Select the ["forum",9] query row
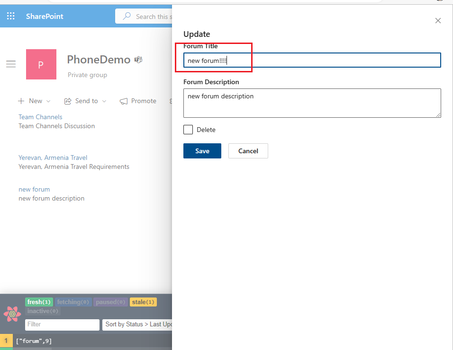This screenshot has height=350, width=453. 34,341
